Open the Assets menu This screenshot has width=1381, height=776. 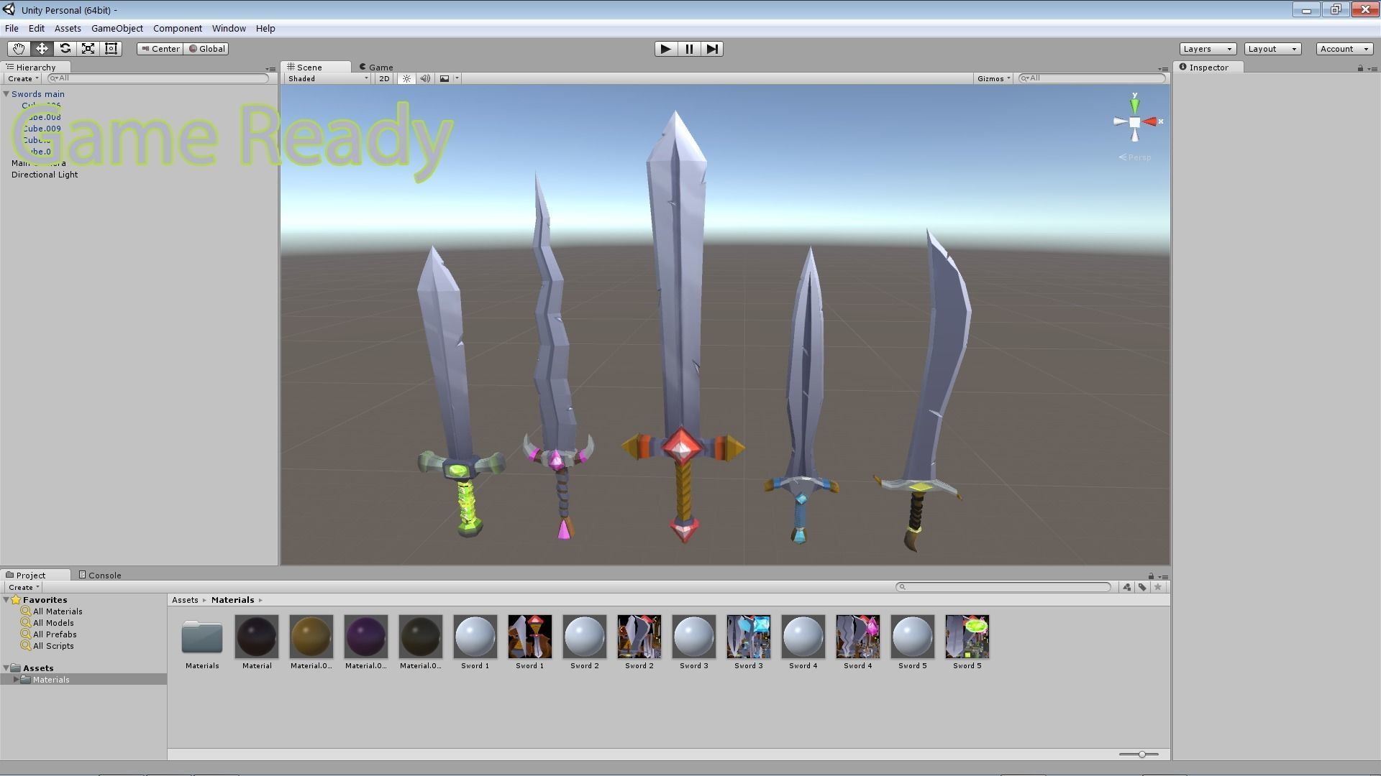[68, 29]
